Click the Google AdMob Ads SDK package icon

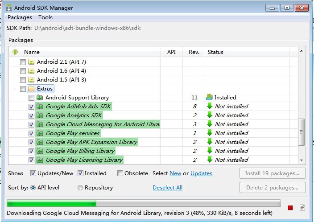tap(40, 107)
